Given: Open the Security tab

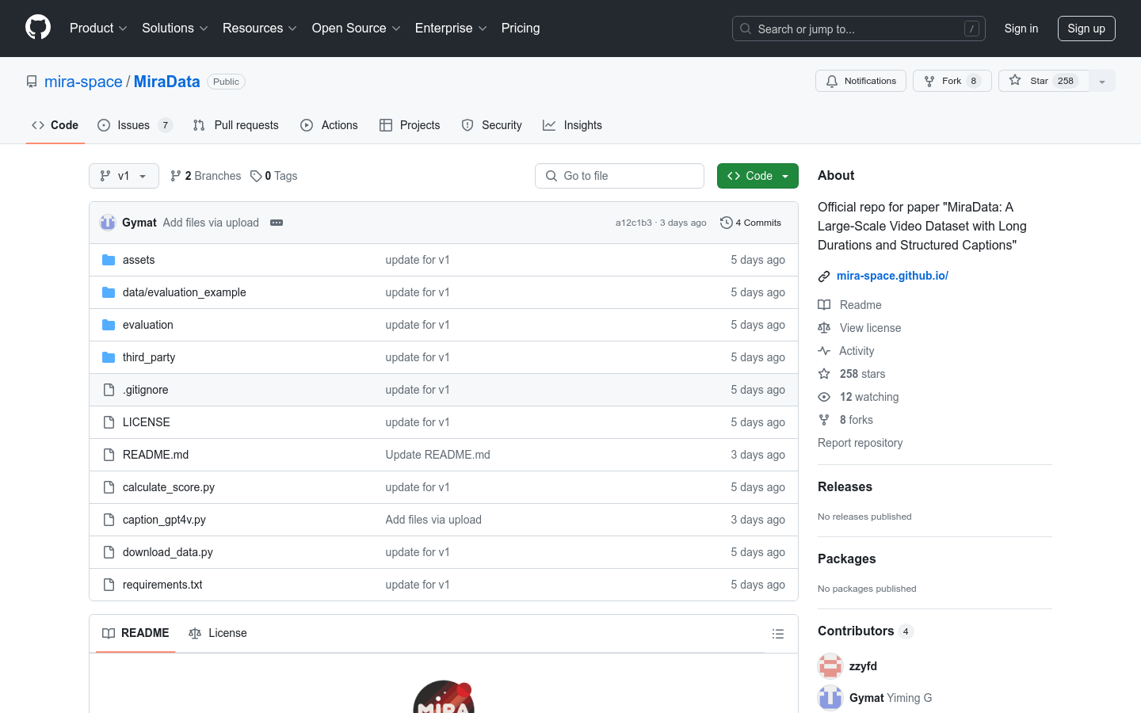Looking at the screenshot, I should [491, 125].
